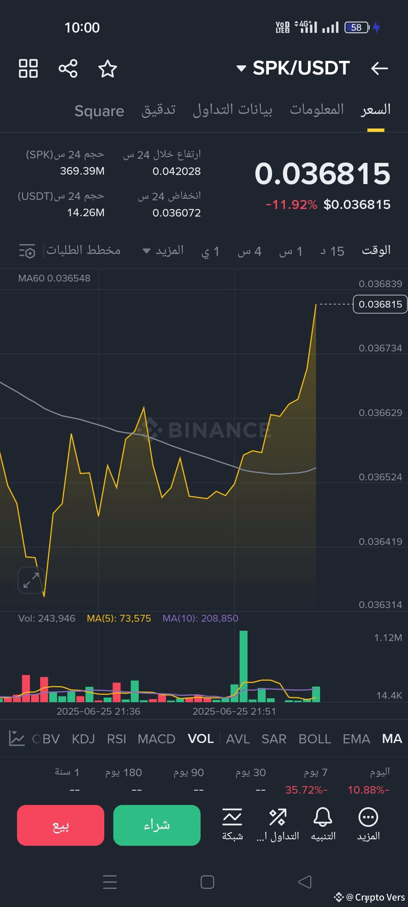Open the التداول margin trading icon
This screenshot has width=408, height=907.
point(278,824)
